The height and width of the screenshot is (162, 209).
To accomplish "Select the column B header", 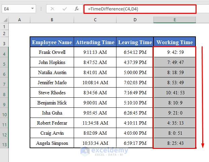I will click(x=52, y=20).
